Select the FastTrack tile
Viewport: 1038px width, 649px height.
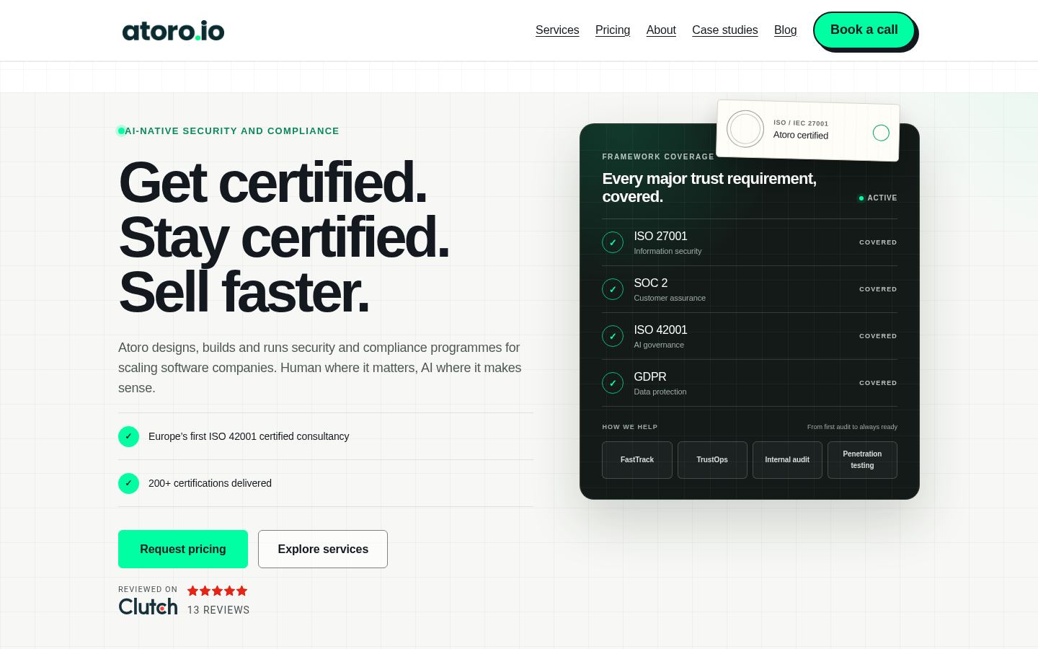637,460
